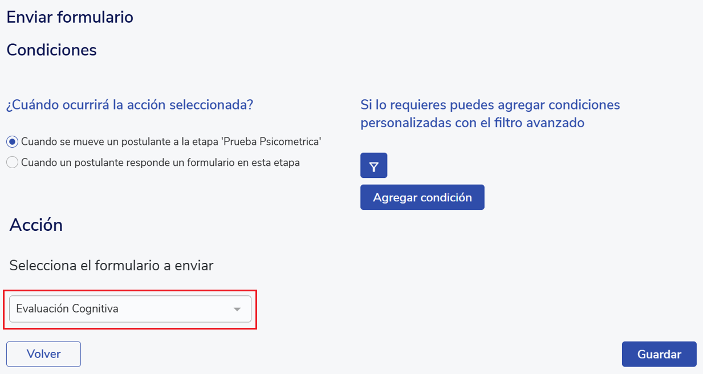
Task: Expand dropdown using the gray caret arrow
Action: point(237,309)
